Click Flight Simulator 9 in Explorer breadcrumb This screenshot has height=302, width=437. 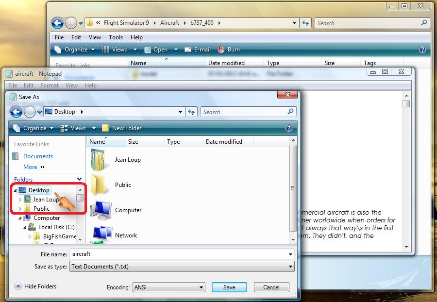(126, 23)
